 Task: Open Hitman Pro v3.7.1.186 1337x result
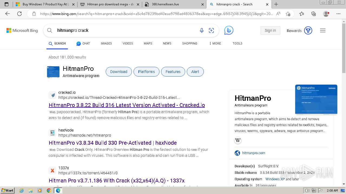click(117, 181)
